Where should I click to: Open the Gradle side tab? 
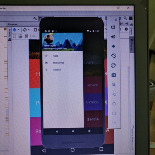coord(131,29)
